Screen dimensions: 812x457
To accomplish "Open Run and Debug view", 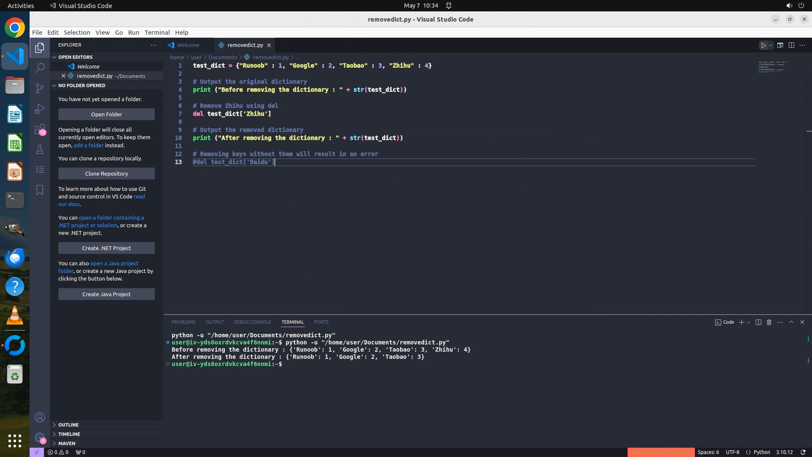I will (x=40, y=109).
